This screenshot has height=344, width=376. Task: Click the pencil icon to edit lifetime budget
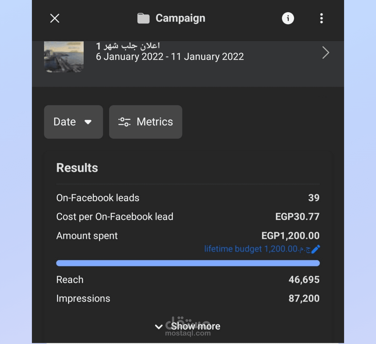tap(316, 249)
